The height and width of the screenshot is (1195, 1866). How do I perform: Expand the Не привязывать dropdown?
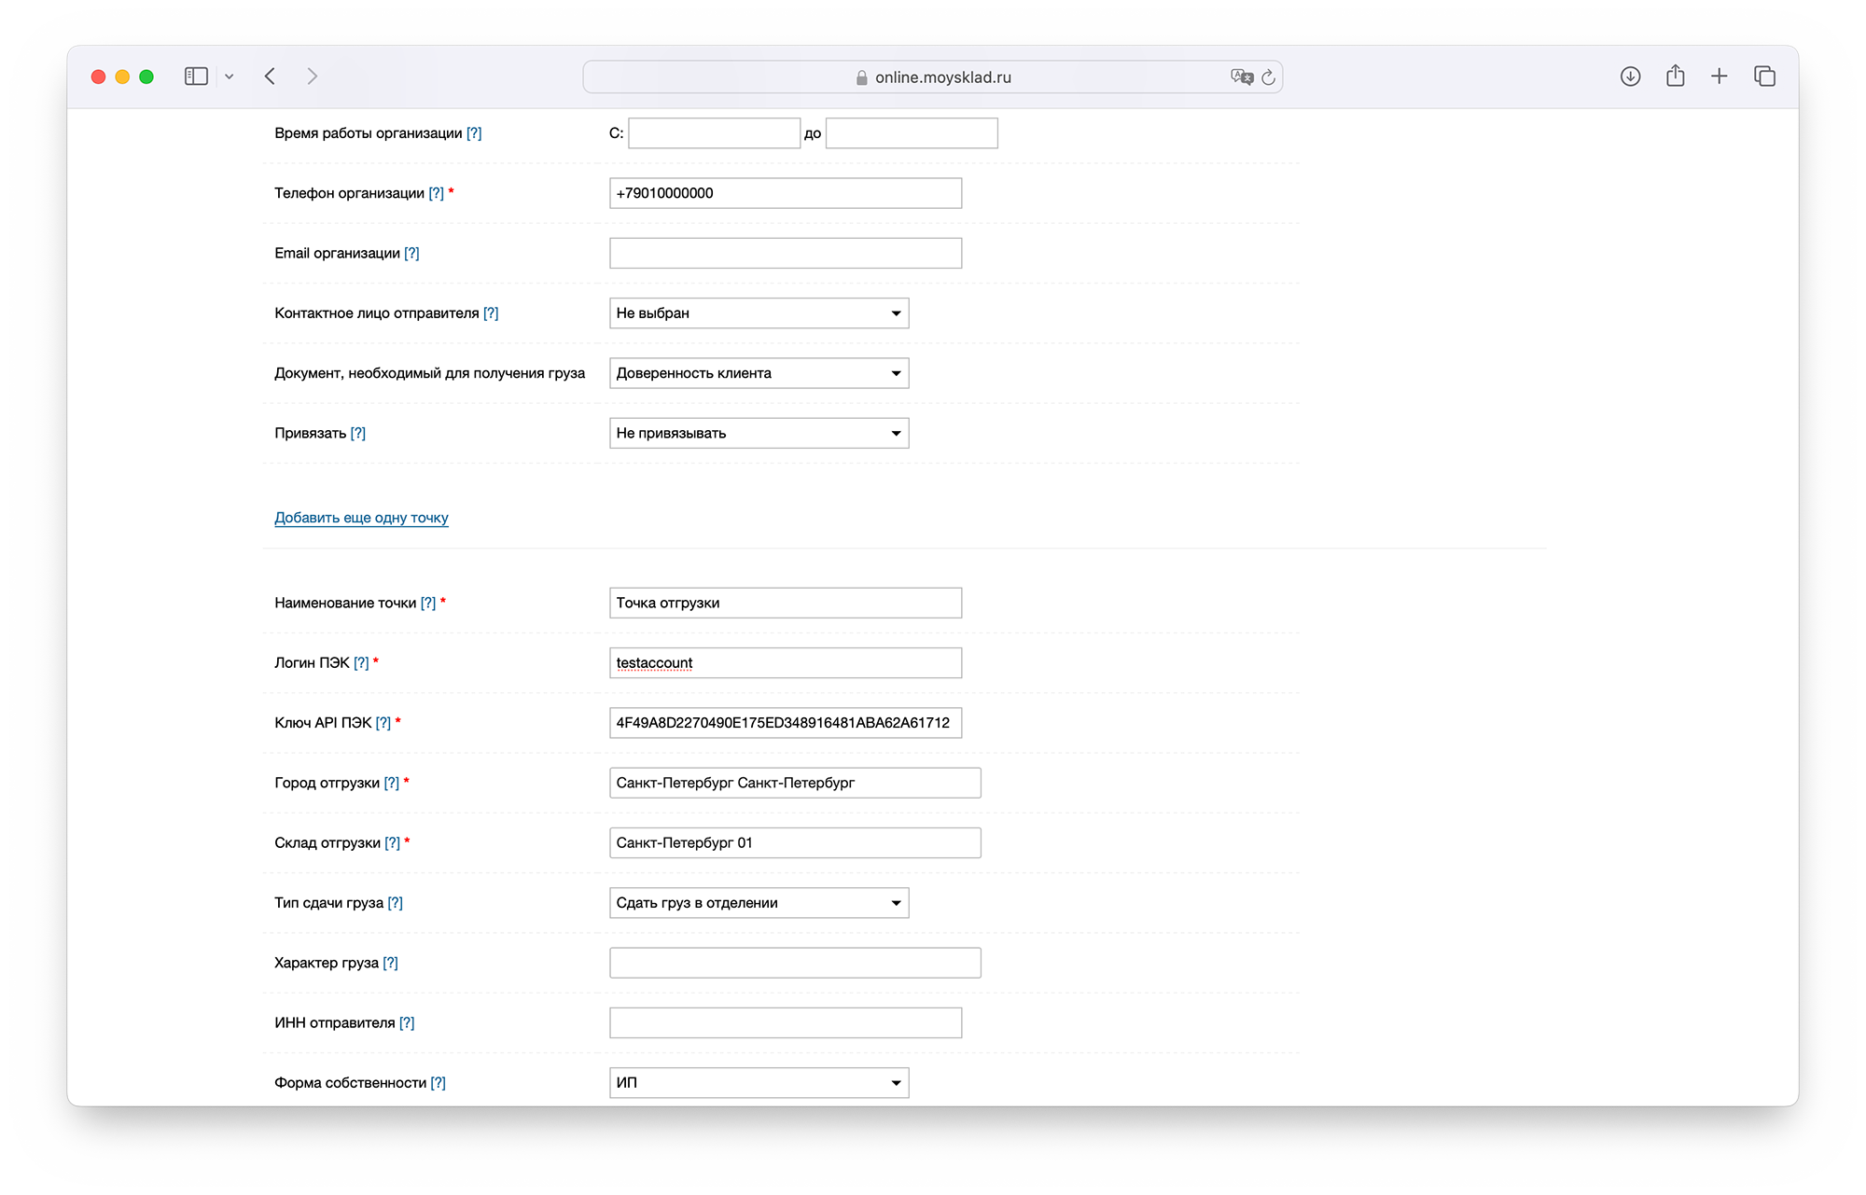click(759, 433)
